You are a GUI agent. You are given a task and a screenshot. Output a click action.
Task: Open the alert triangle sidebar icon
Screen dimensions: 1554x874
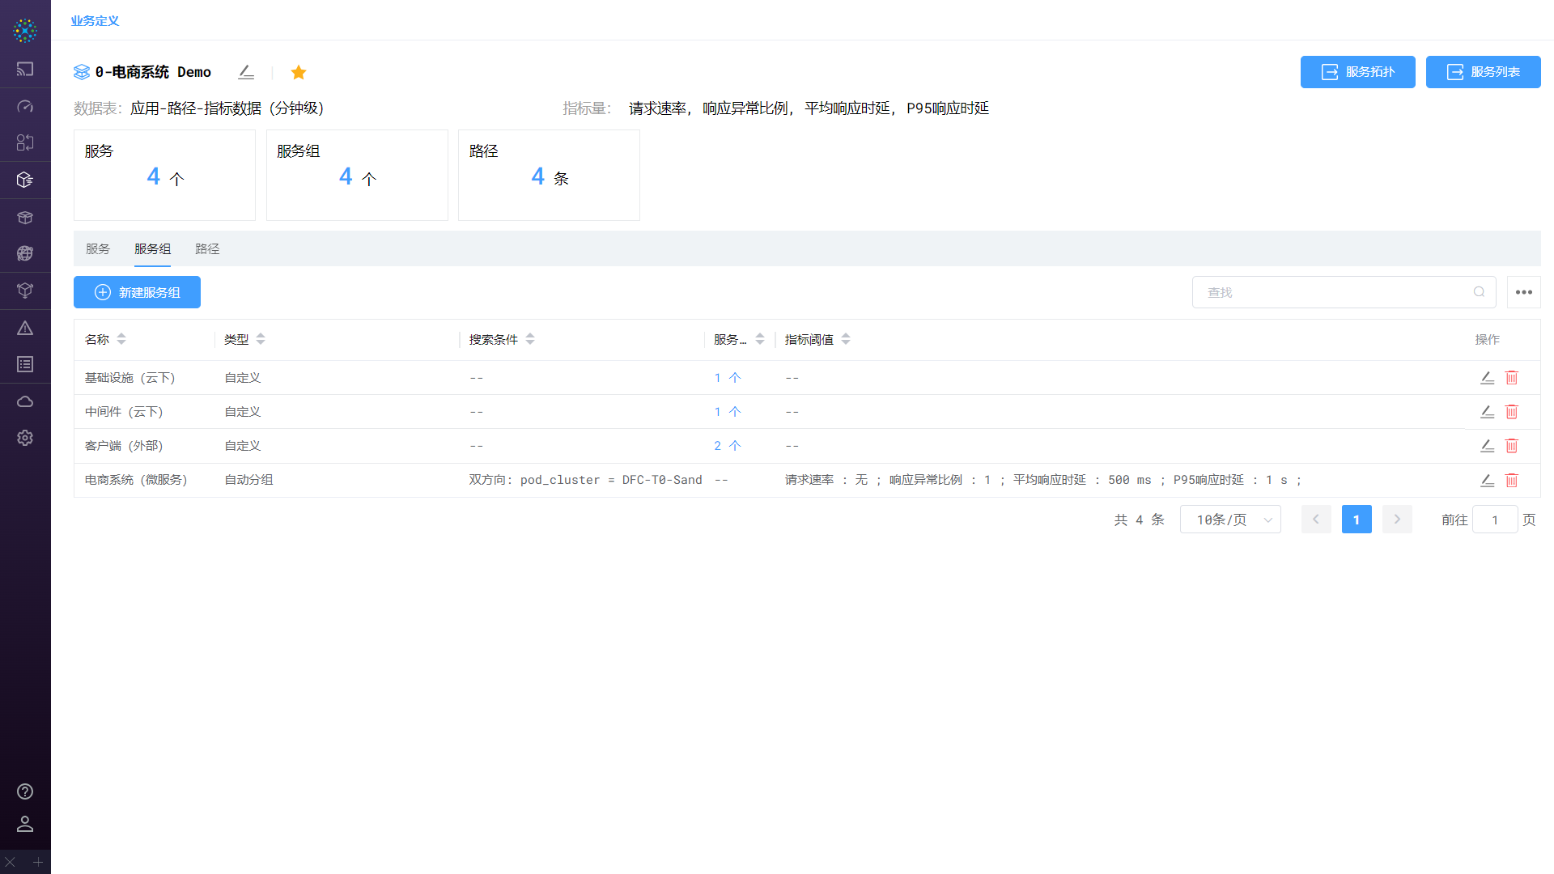pyautogui.click(x=25, y=328)
